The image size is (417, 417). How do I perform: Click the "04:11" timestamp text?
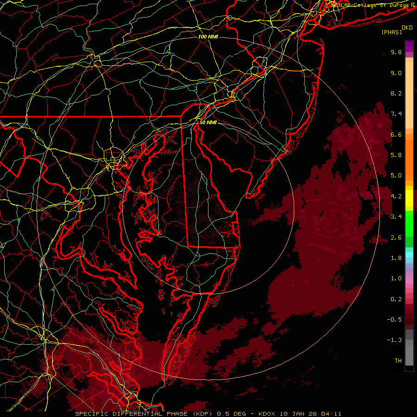(x=331, y=414)
